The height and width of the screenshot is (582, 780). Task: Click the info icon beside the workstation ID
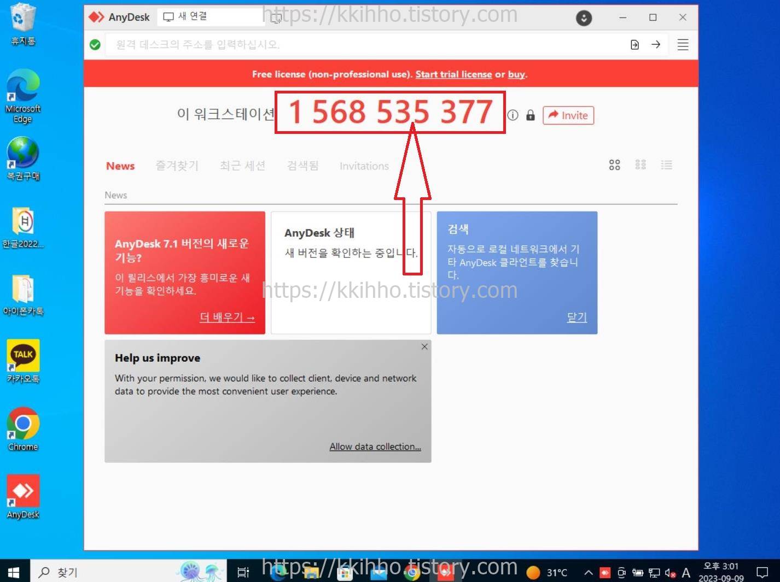[x=513, y=115]
